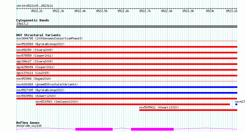Open variant dgv137n111 (Lou2015) label
The width and height of the screenshot is (245, 132).
click(x=33, y=73)
